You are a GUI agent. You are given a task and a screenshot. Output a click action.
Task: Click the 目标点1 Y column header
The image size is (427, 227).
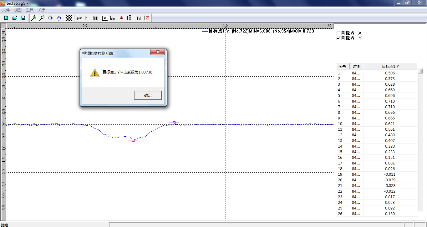click(x=390, y=66)
